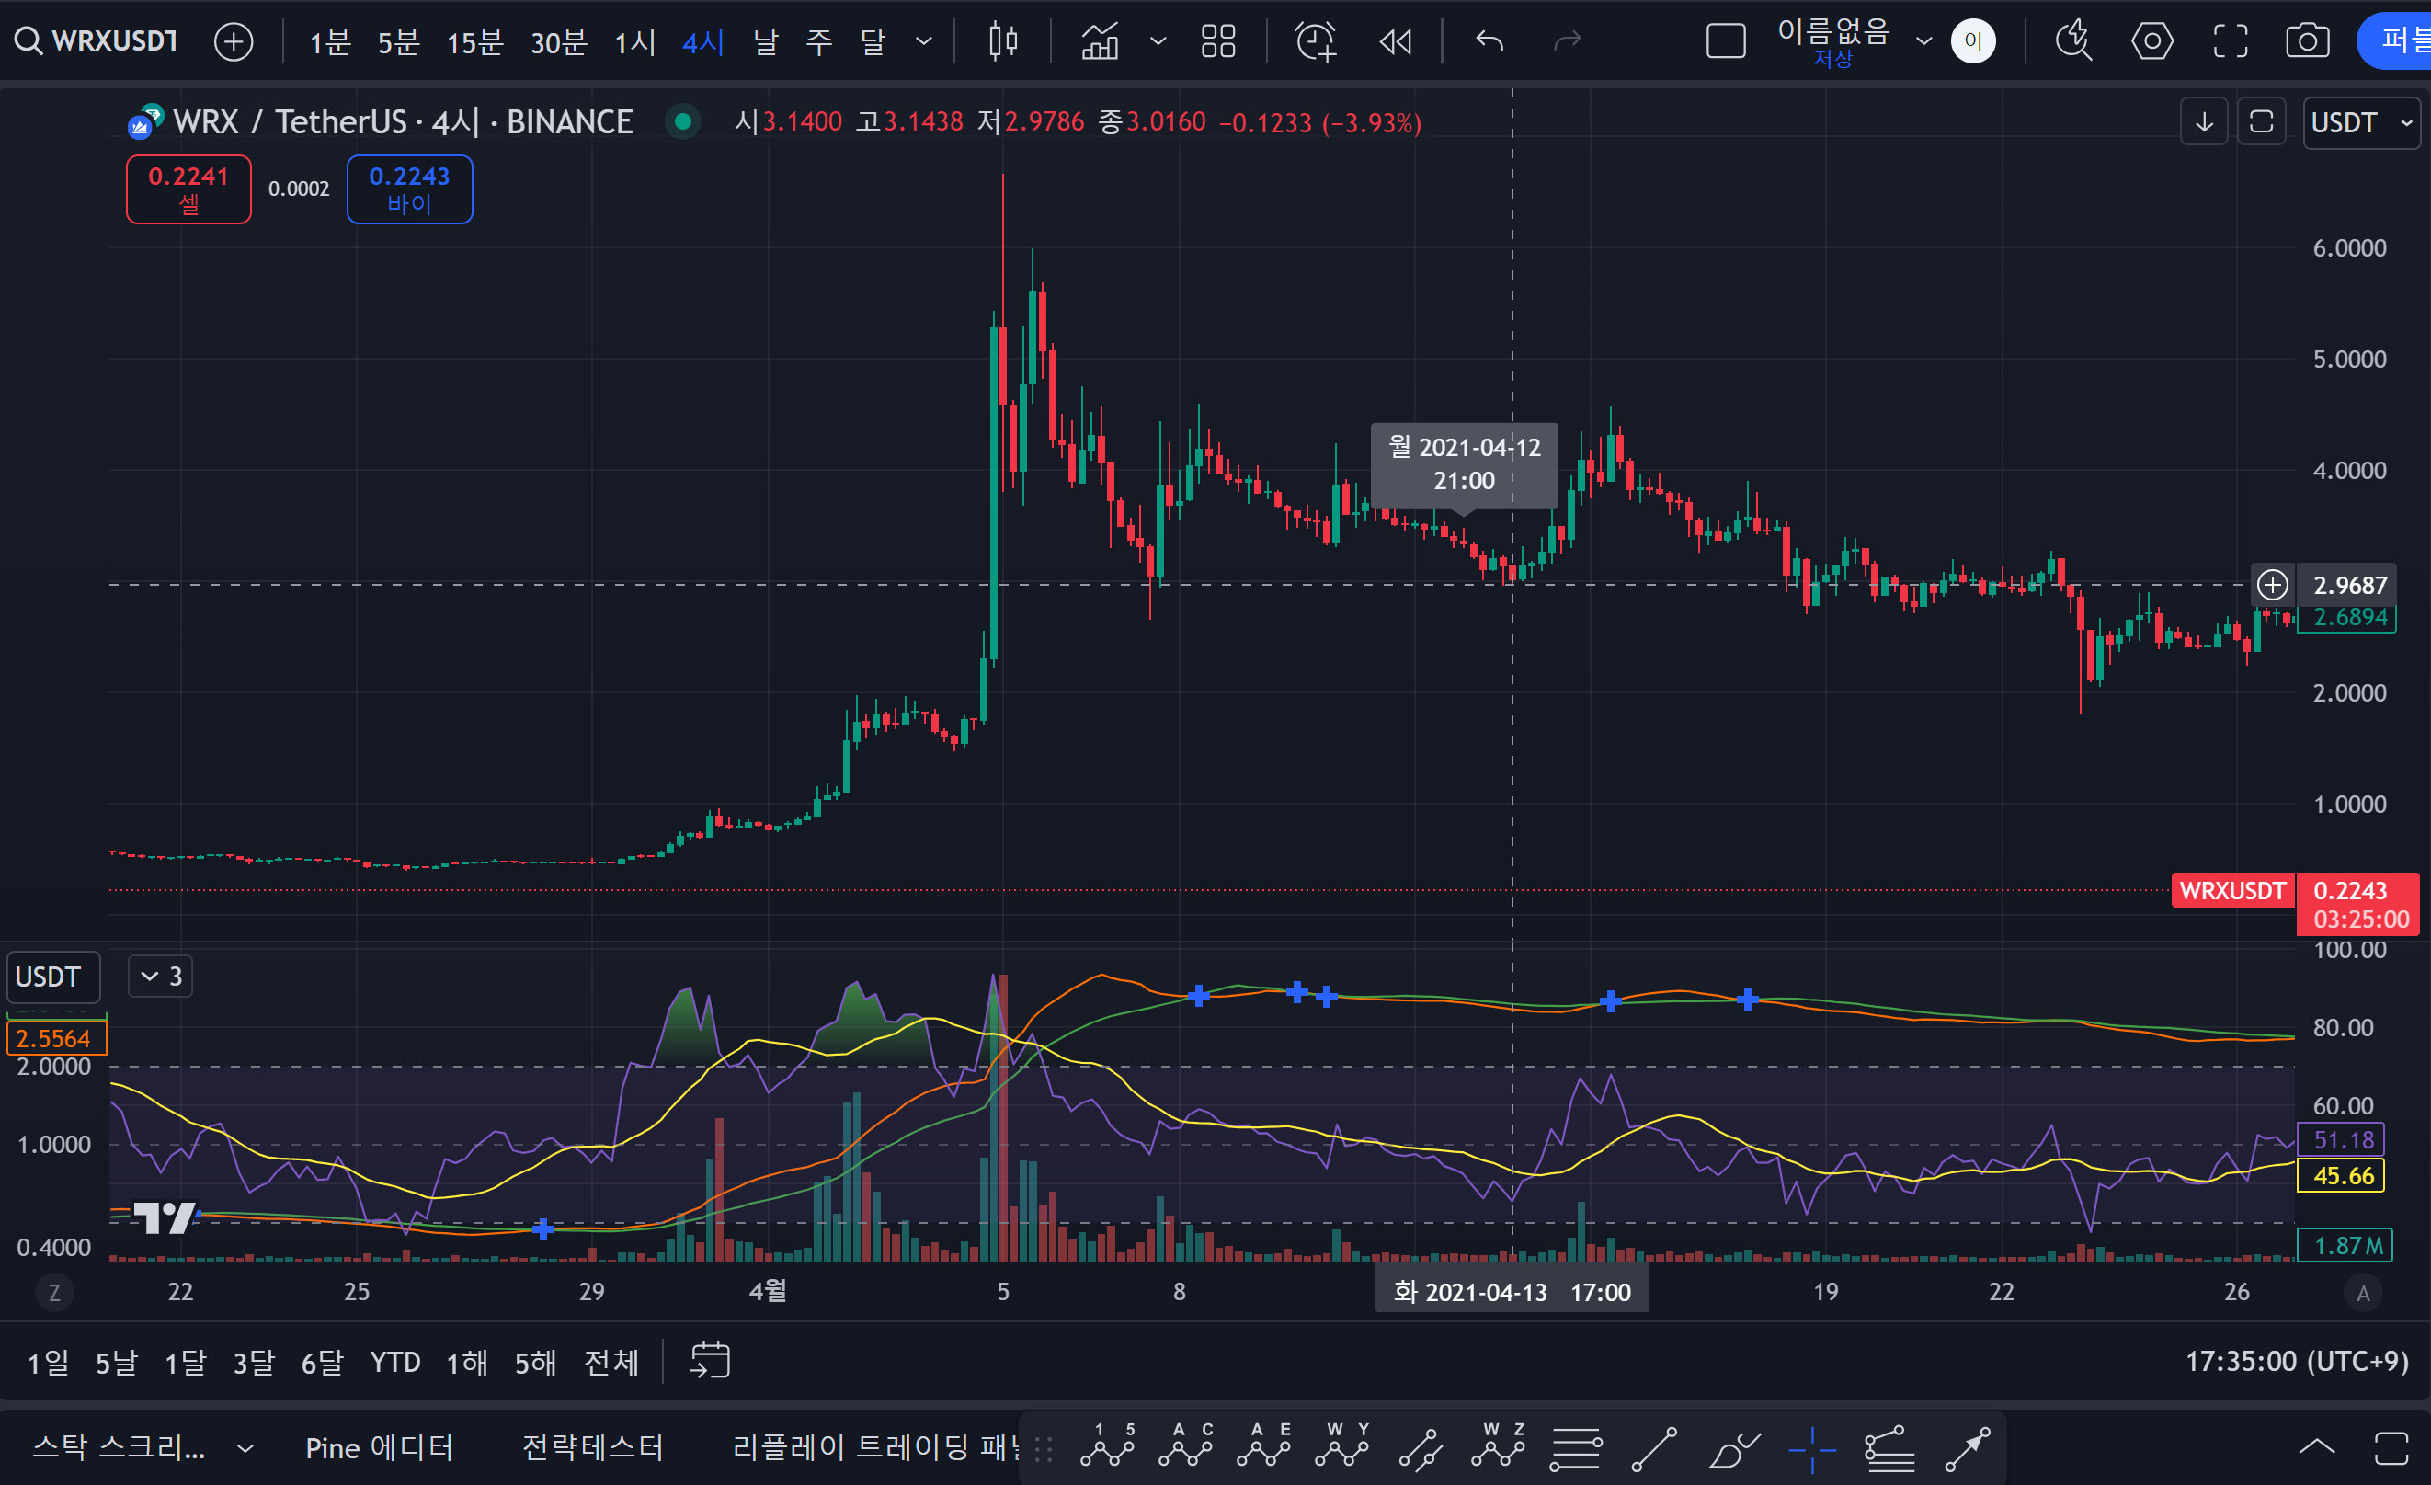Click the 0.2243 buy button
2431x1485 pixels.
coord(409,188)
